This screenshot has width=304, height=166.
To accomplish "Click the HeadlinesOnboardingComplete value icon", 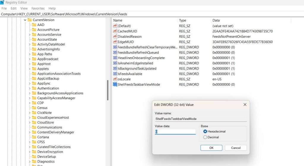I will click(x=115, y=58).
